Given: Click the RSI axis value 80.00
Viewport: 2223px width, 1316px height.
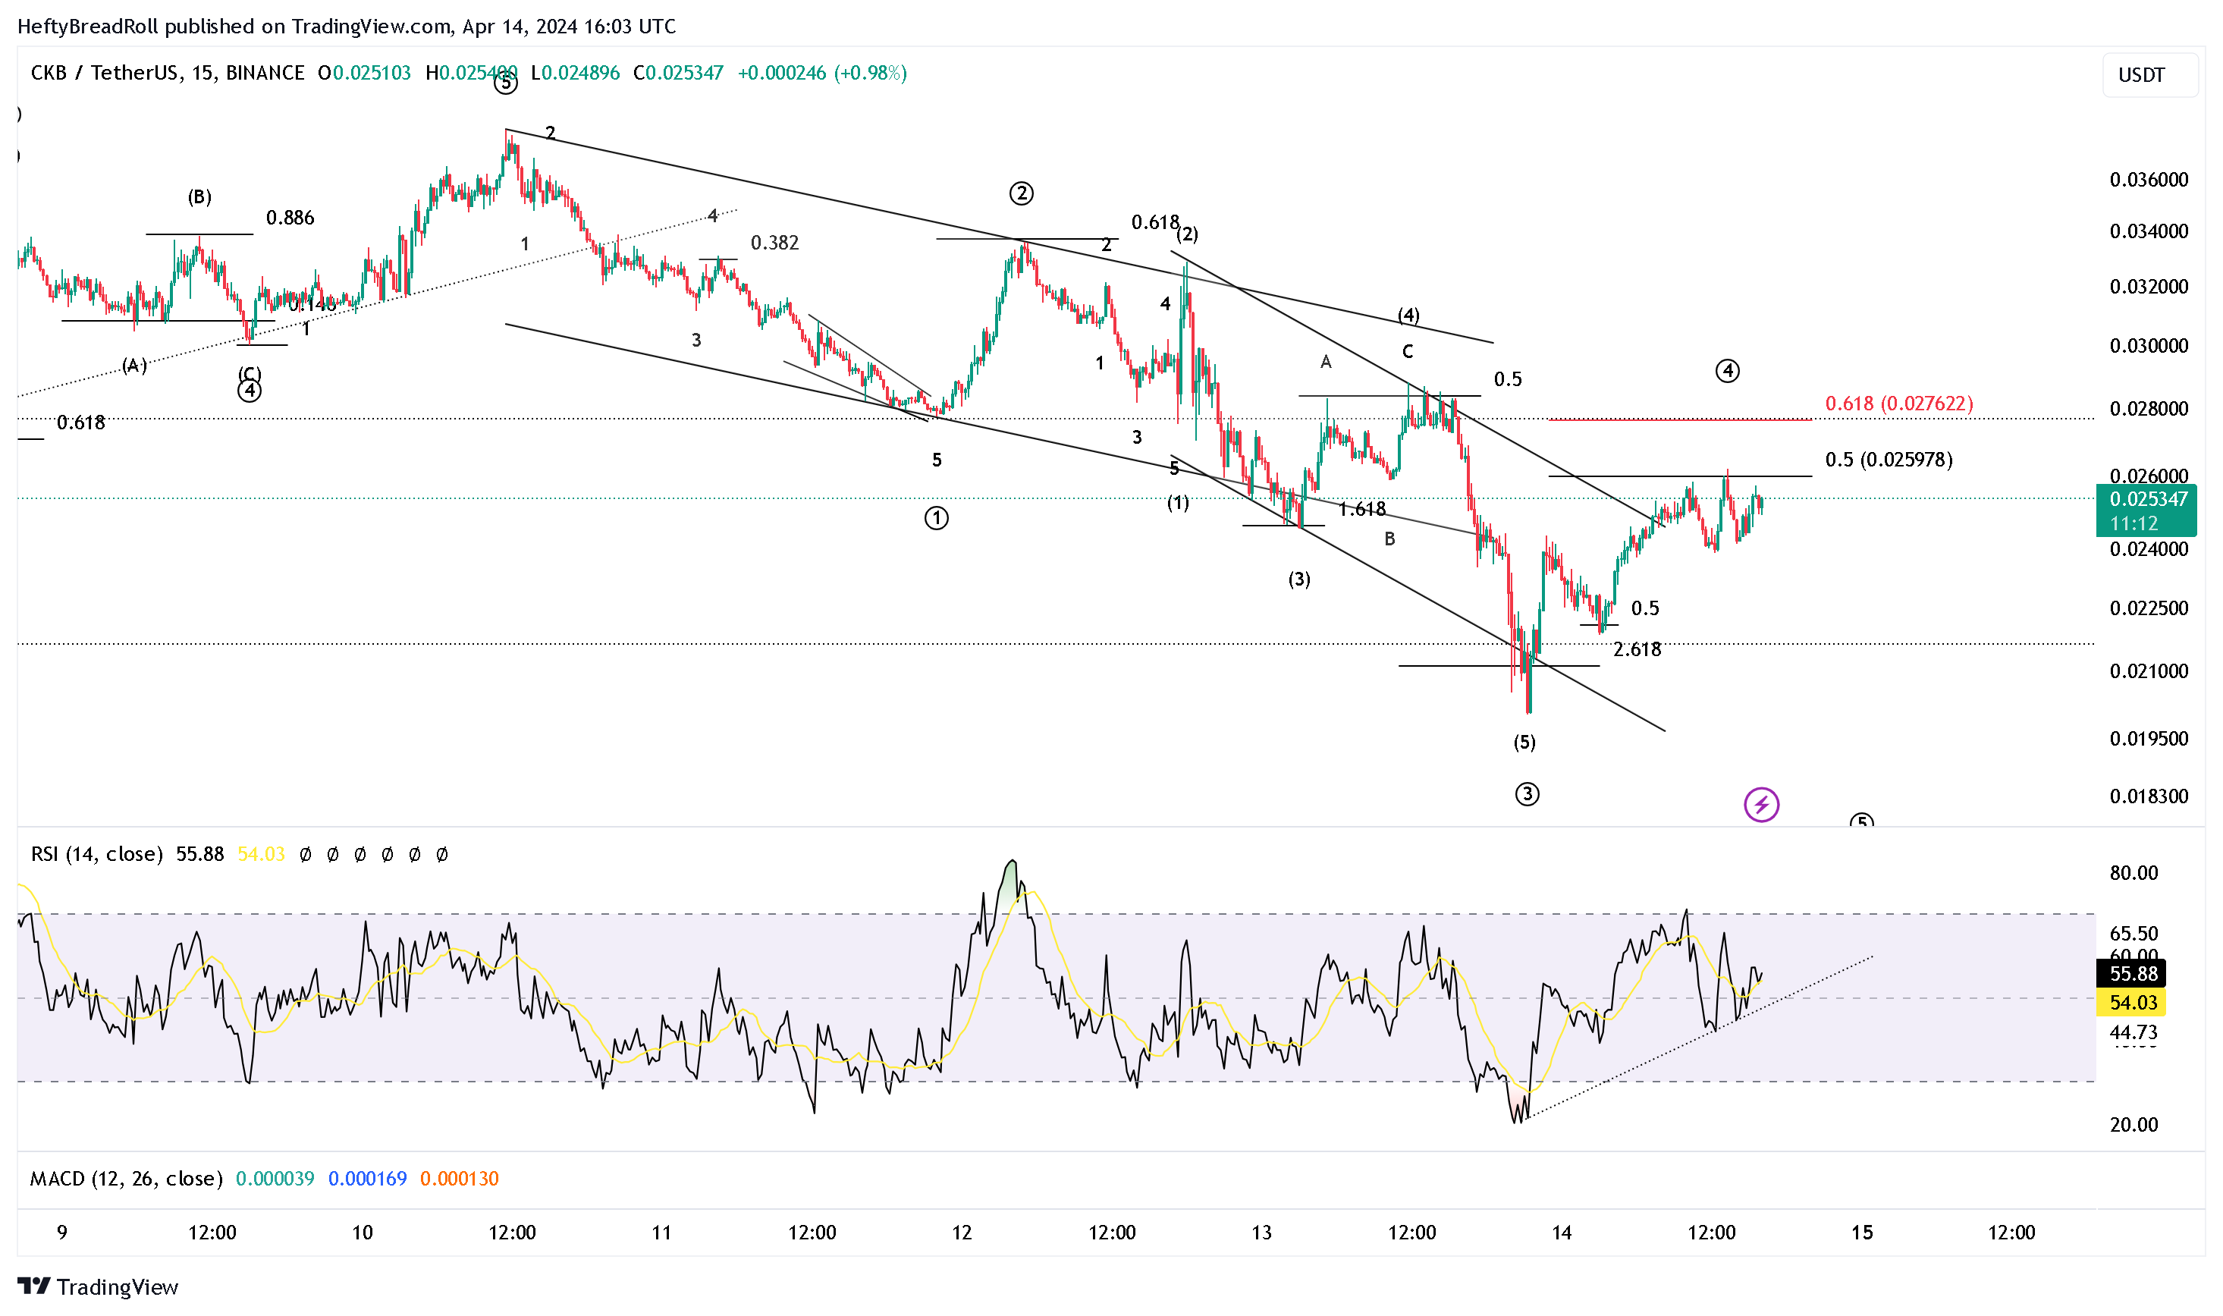Looking at the screenshot, I should [x=2134, y=872].
